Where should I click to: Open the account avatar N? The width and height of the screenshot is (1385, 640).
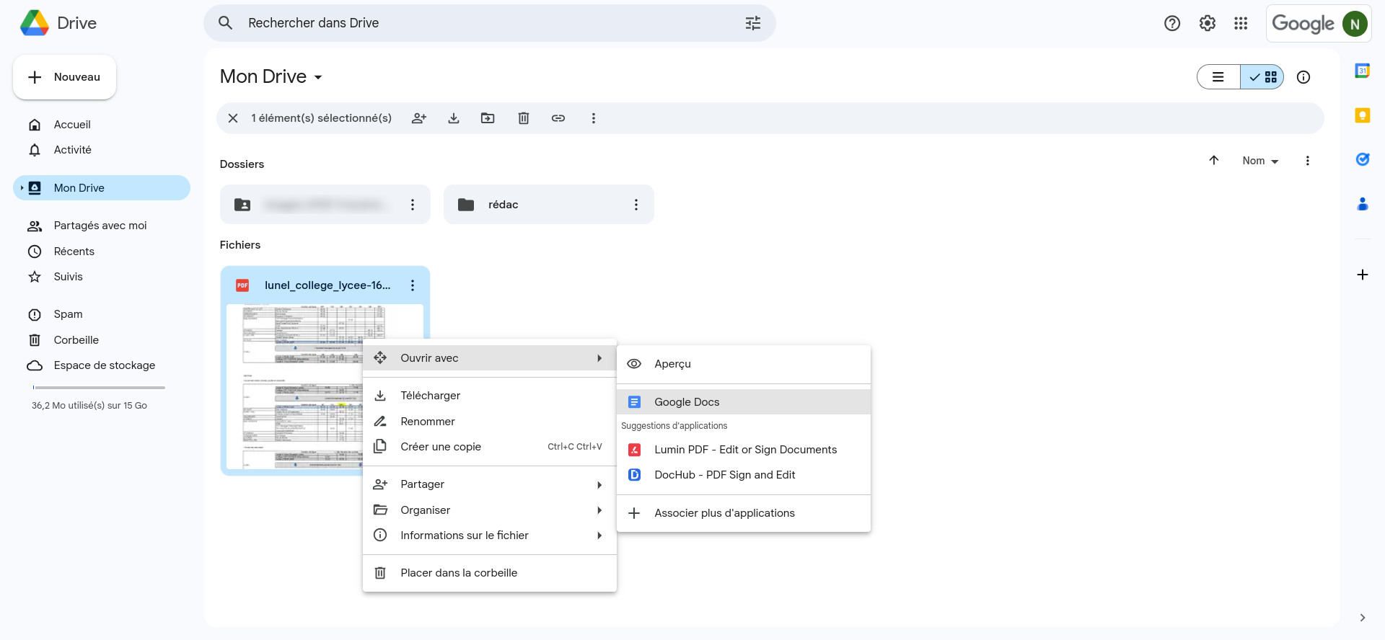click(1355, 24)
